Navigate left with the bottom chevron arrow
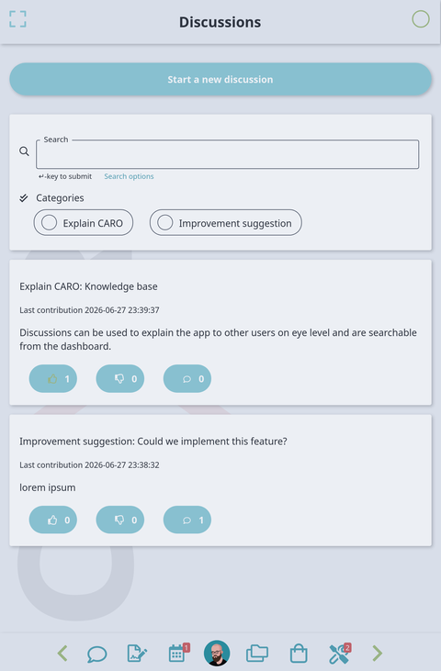441x671 pixels. click(62, 654)
